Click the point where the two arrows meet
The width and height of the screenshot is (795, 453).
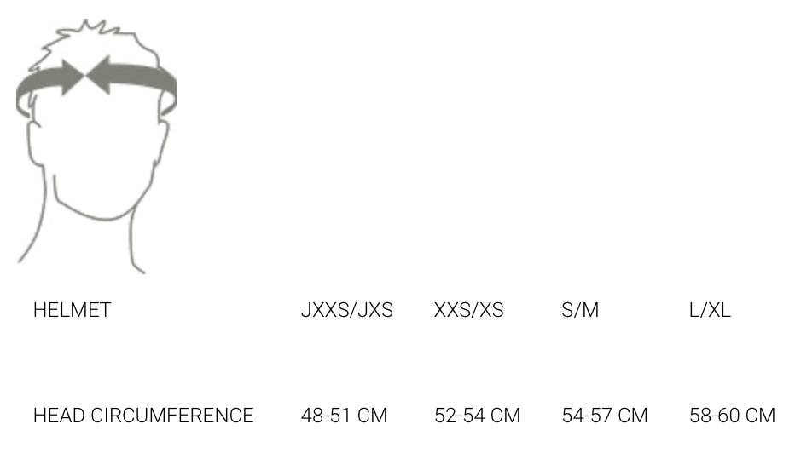85,77
